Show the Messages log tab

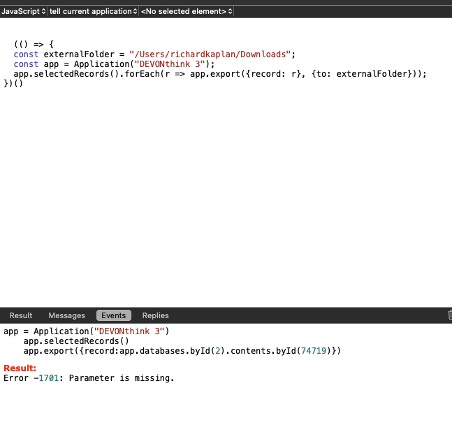(66, 315)
